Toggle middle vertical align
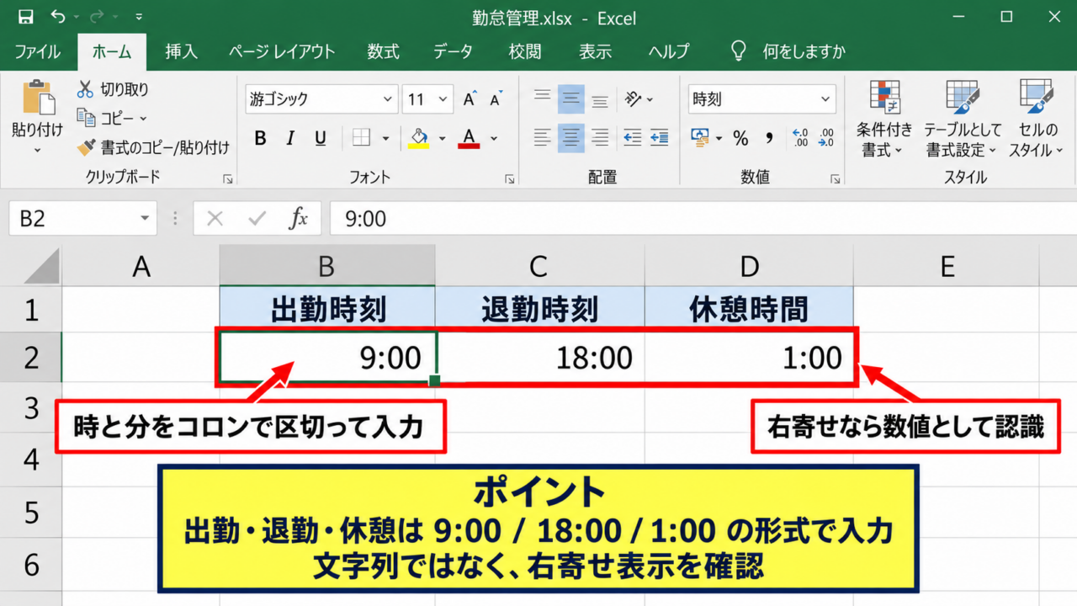Viewport: 1077px width, 606px height. [x=571, y=99]
